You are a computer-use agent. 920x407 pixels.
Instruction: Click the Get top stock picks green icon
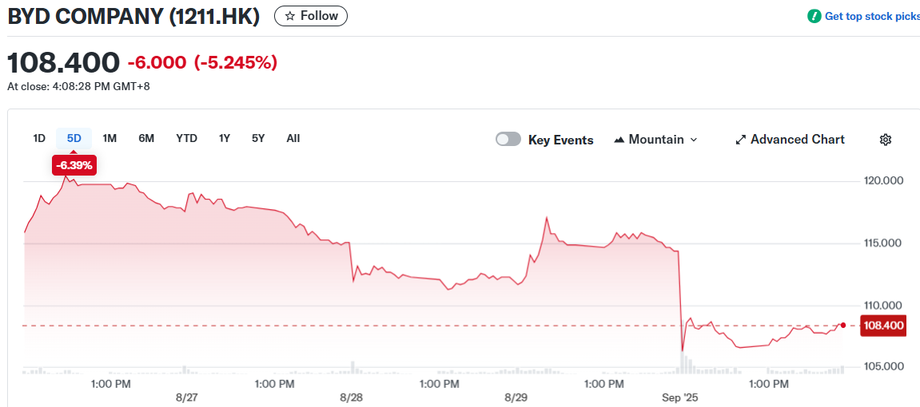[x=814, y=17]
